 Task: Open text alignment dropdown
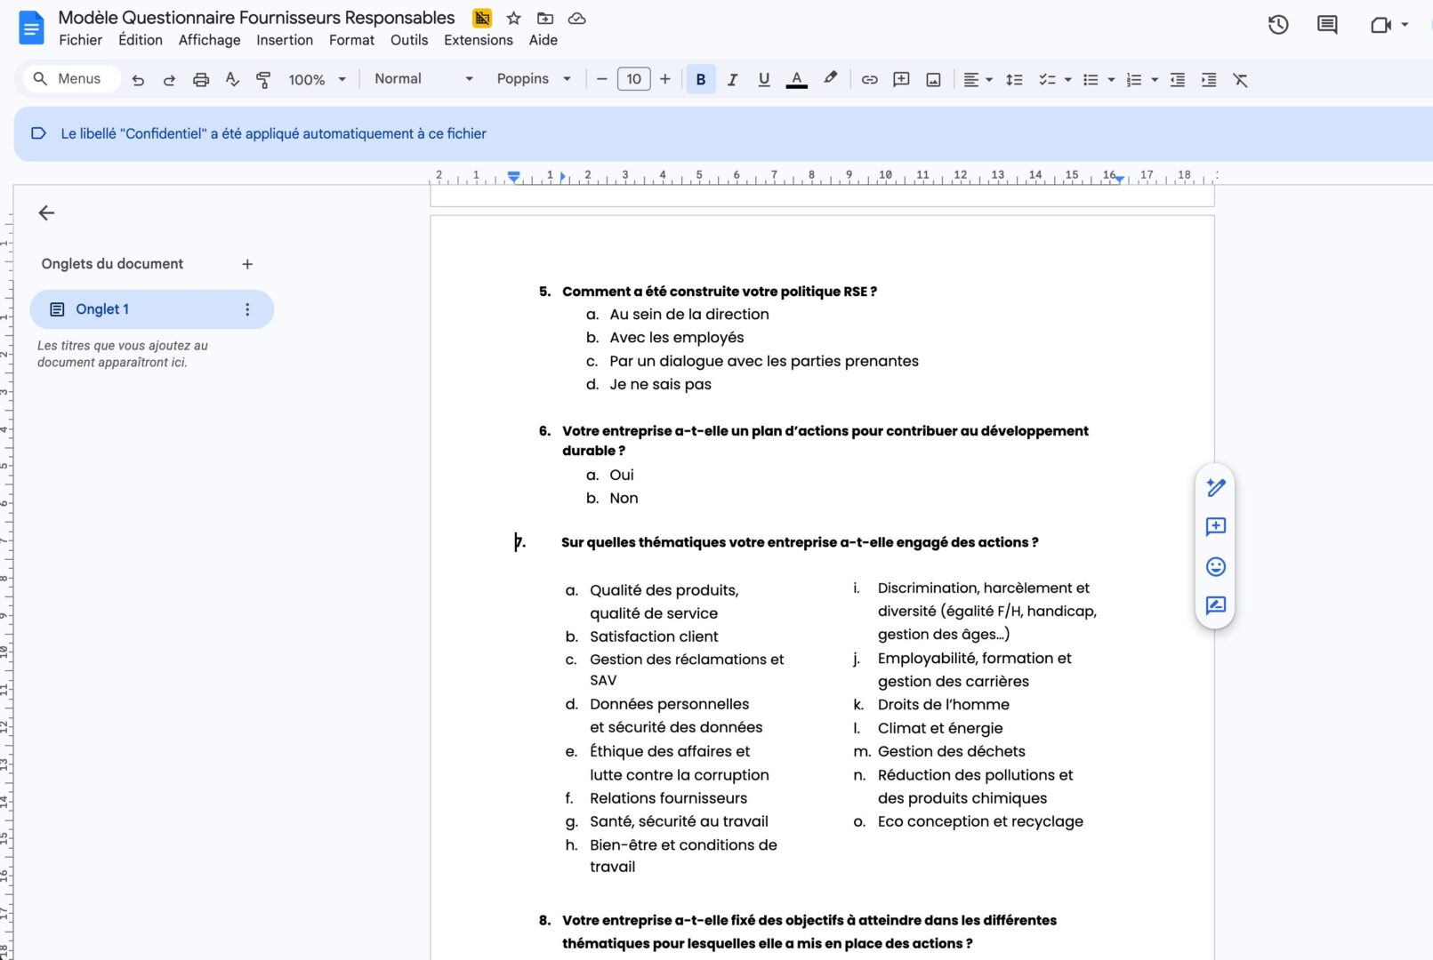tap(978, 79)
